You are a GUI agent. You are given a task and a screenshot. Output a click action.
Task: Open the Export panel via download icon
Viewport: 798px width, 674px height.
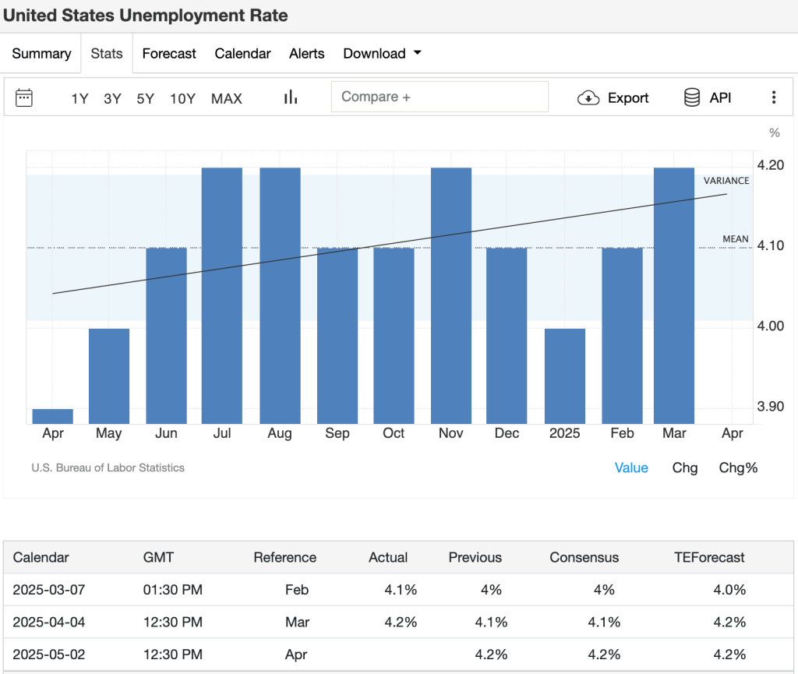[587, 97]
